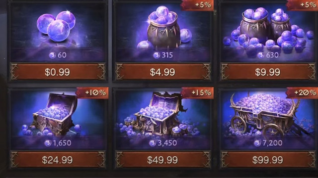318x178 pixels.
Task: Purchase the $99.99 orb cart
Action: 268,160
